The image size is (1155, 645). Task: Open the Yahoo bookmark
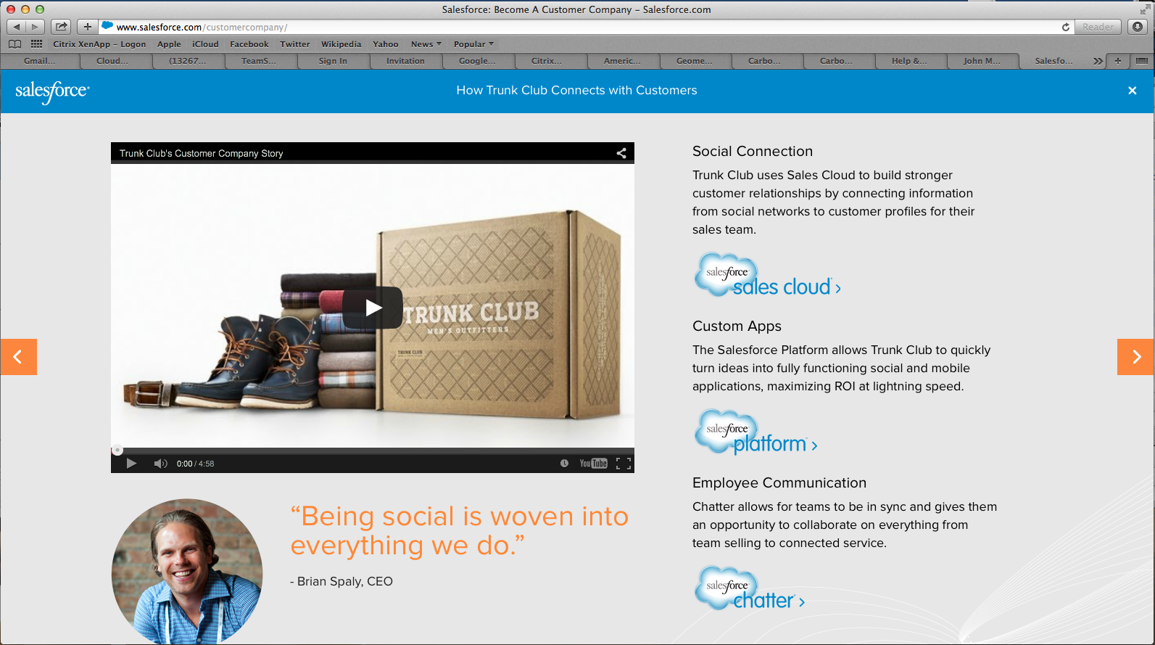point(386,44)
